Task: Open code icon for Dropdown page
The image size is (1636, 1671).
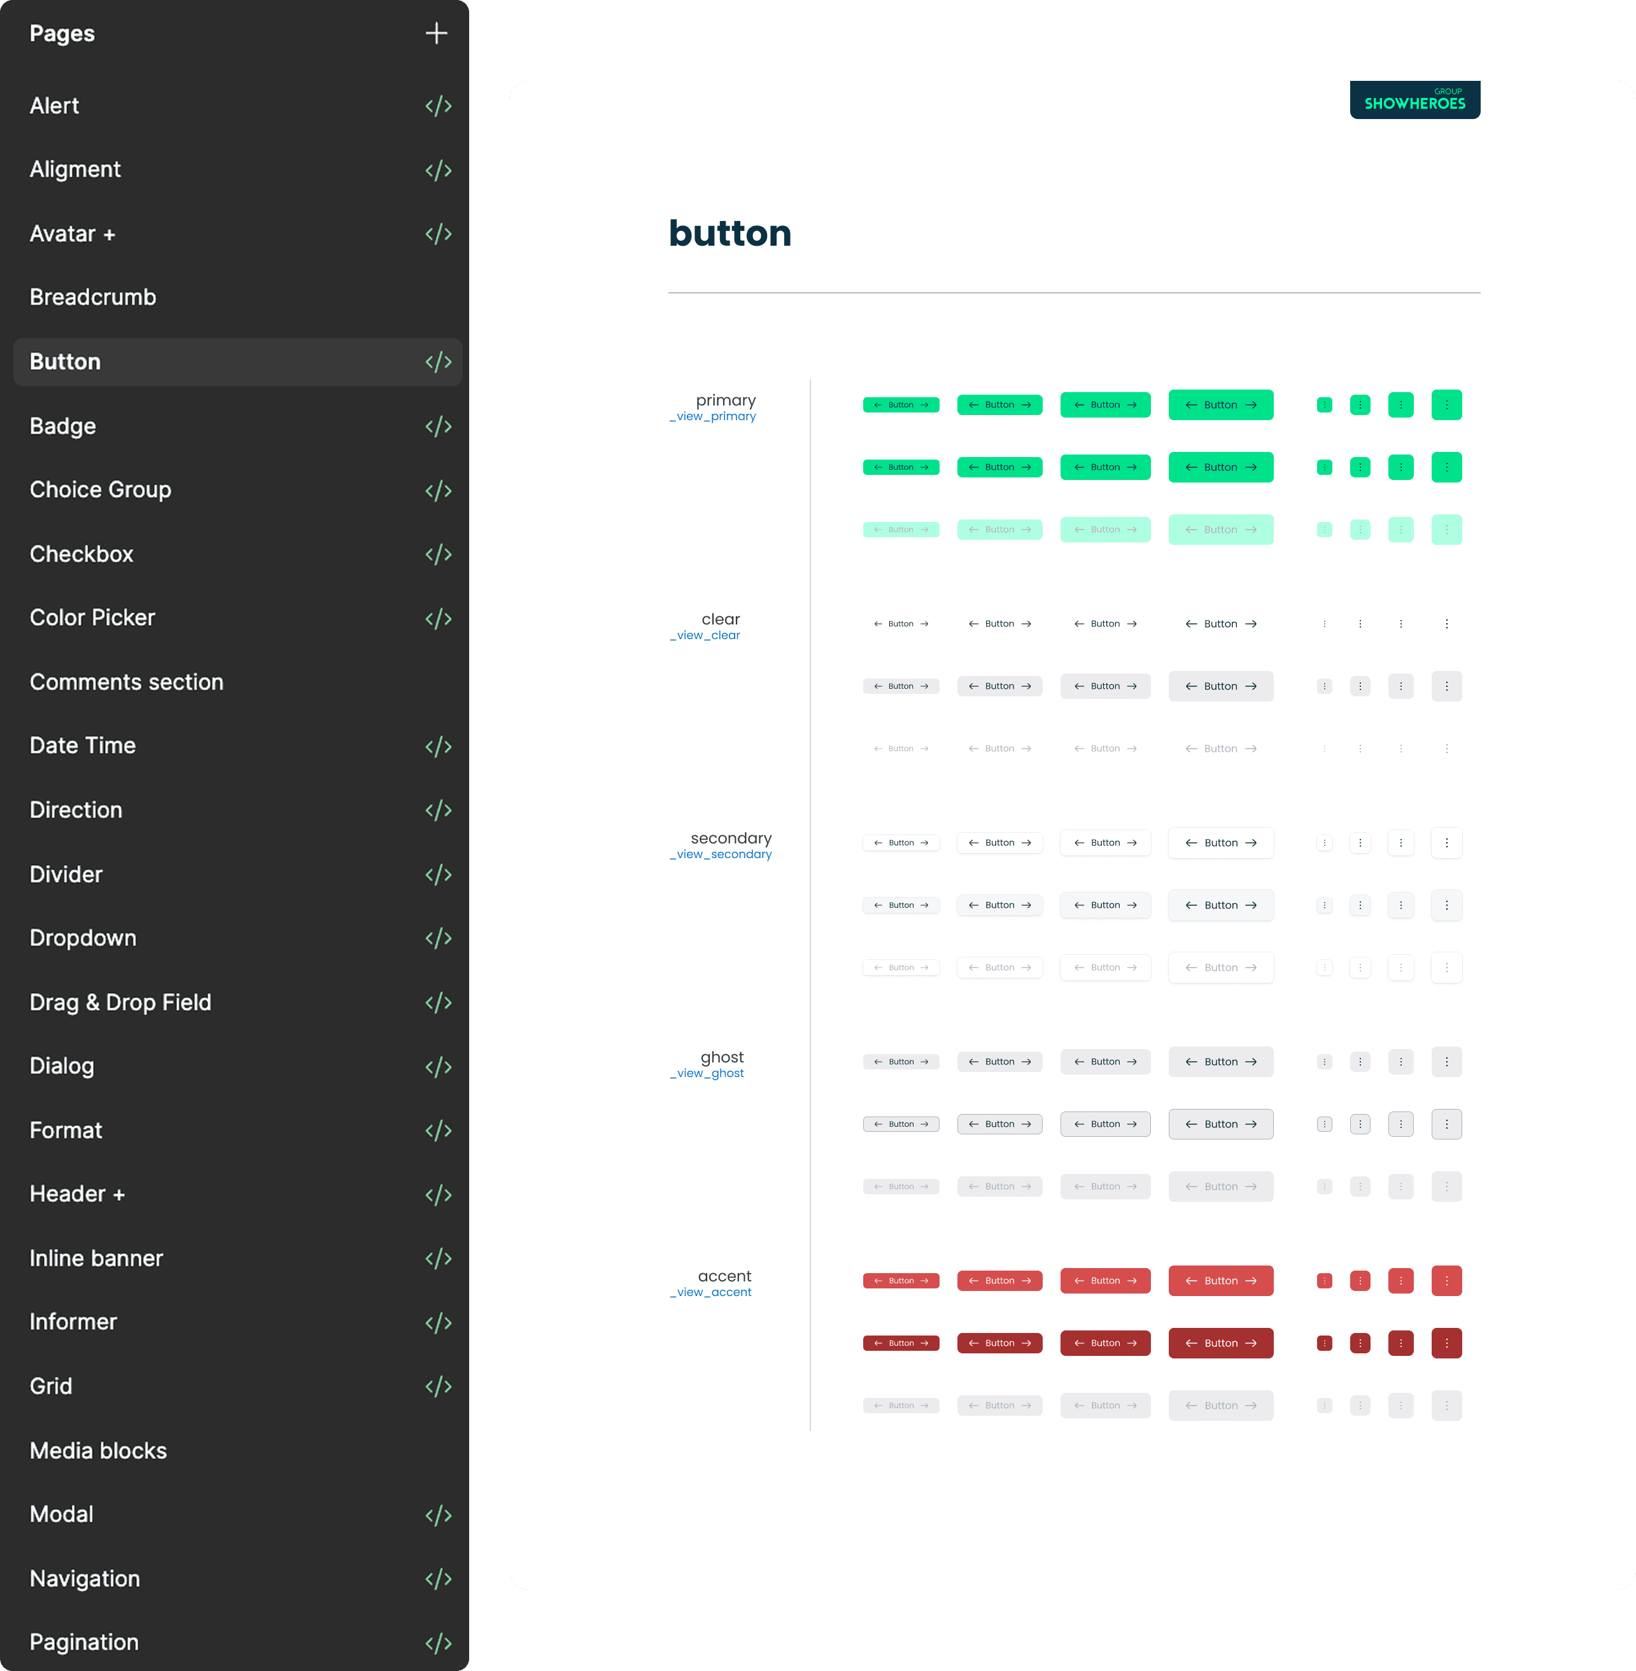Action: (438, 938)
